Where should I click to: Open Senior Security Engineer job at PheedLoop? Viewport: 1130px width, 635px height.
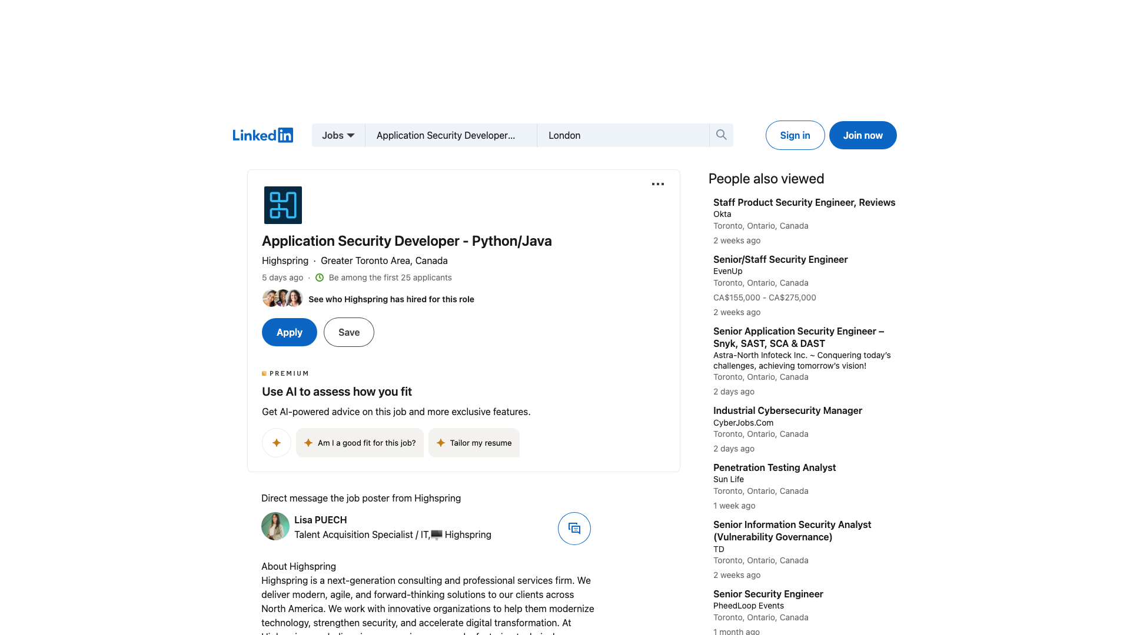[x=768, y=594]
